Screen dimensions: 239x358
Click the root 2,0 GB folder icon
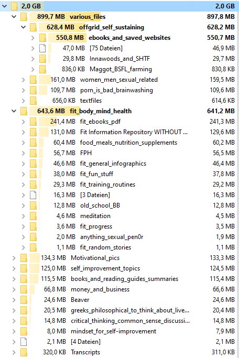click(x=14, y=6)
